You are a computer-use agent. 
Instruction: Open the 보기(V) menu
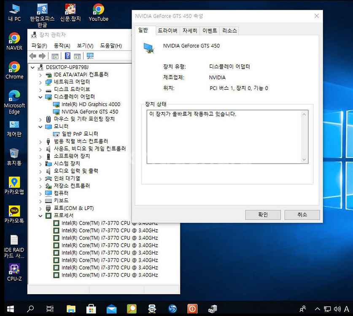(85, 46)
